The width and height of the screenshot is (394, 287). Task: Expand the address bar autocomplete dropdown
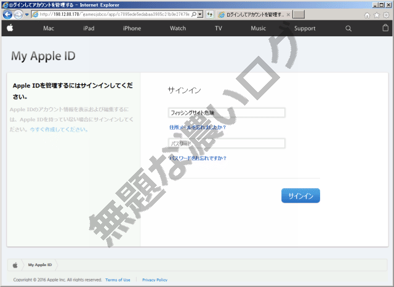[x=200, y=15]
